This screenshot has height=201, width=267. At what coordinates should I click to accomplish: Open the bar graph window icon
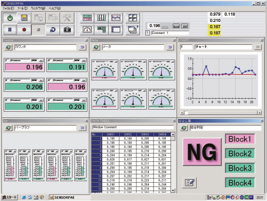pos(101,18)
